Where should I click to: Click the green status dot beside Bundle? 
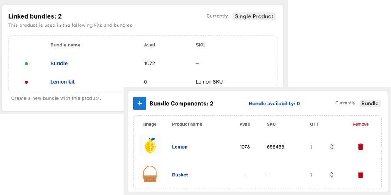click(26, 64)
